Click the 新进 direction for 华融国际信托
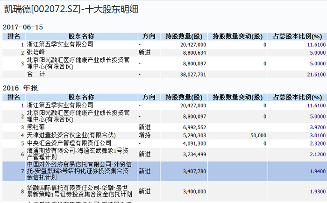This screenshot has height=203, width=327. point(144,191)
